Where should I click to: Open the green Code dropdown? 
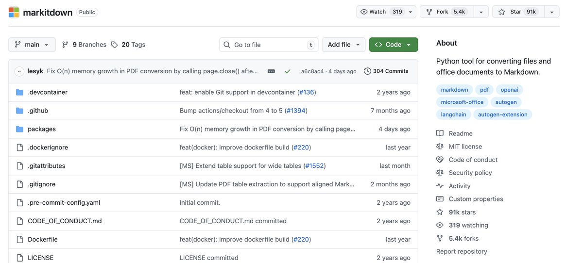[x=394, y=45]
